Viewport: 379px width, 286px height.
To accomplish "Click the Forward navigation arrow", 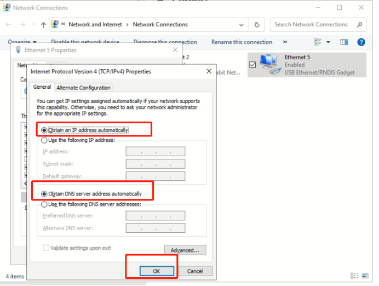I will (x=22, y=25).
